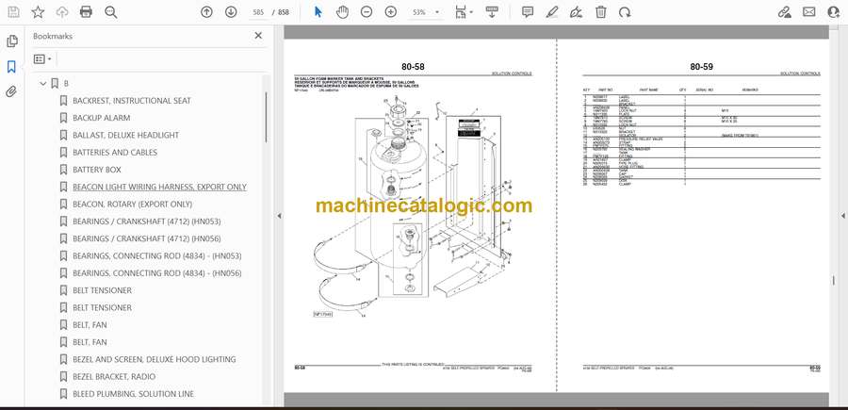This screenshot has width=848, height=410.
Task: Click the 80-58 page heading
Action: pos(413,67)
